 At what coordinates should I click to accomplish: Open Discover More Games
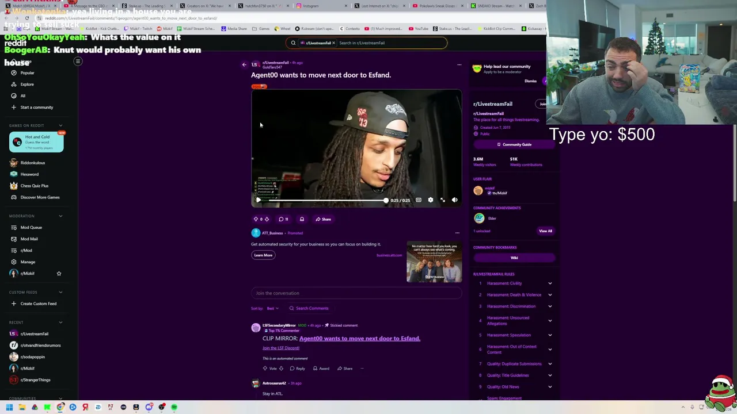(x=40, y=197)
